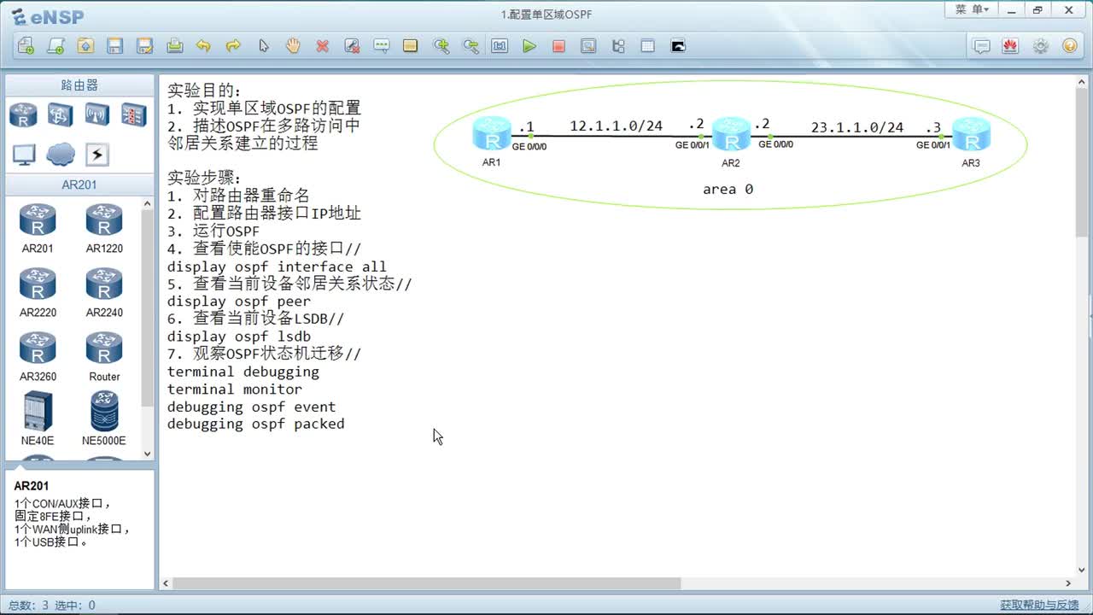Click canvas scroll right arrow
1093x615 pixels.
(x=1067, y=583)
